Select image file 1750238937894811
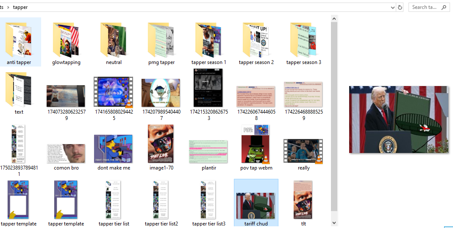Image resolution: width=453 pixels, height=228 pixels. (x=19, y=144)
